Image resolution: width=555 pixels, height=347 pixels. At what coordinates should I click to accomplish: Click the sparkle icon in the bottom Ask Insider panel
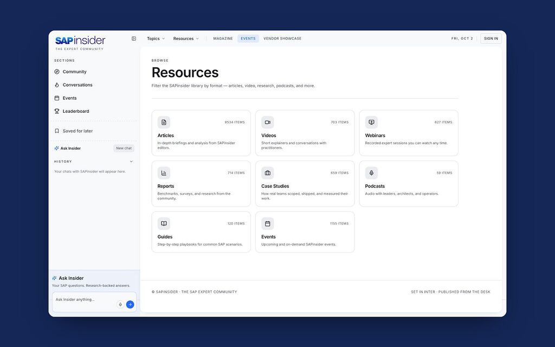(55, 278)
